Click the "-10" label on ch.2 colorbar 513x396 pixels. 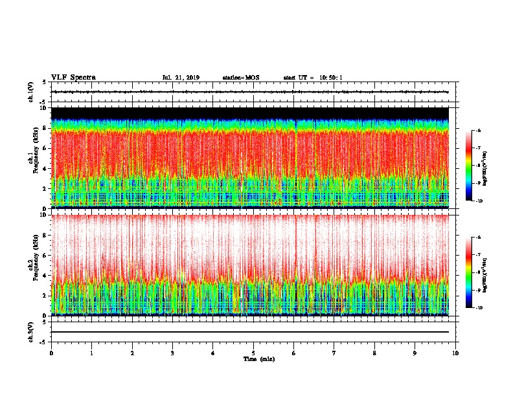(479, 308)
